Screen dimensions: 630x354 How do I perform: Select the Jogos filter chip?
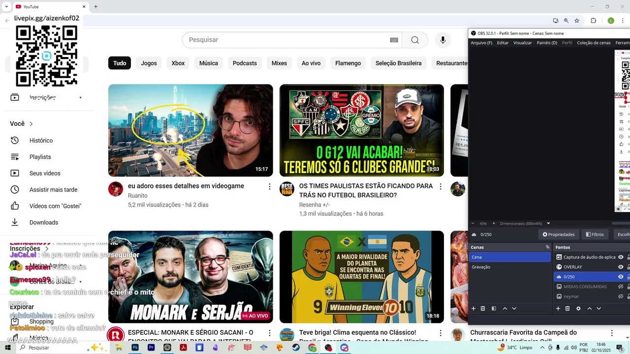[149, 63]
